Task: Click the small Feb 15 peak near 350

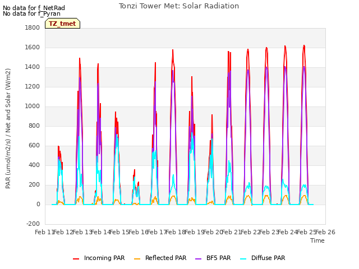Action: click(x=135, y=170)
